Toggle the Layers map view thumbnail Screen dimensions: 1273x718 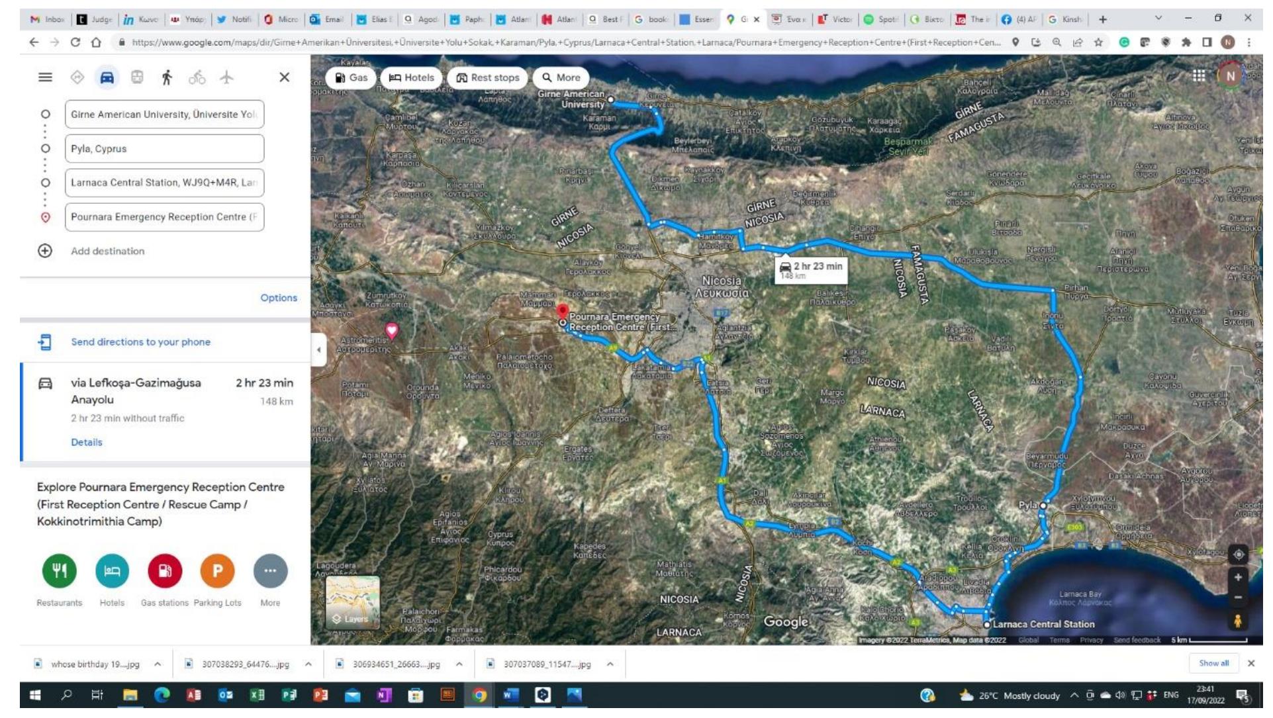tap(353, 602)
